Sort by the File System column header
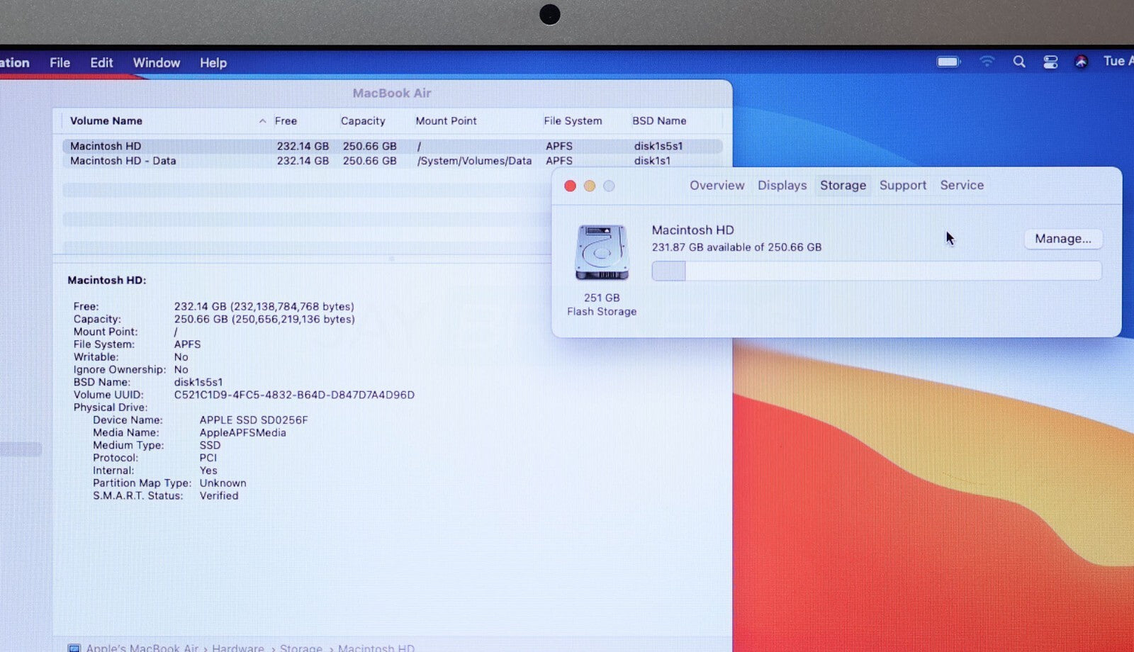Screen dimensions: 1134x652 pos(573,120)
